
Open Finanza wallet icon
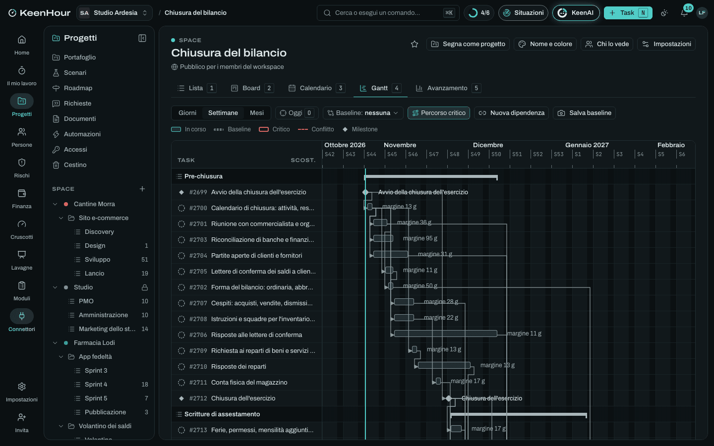[22, 193]
